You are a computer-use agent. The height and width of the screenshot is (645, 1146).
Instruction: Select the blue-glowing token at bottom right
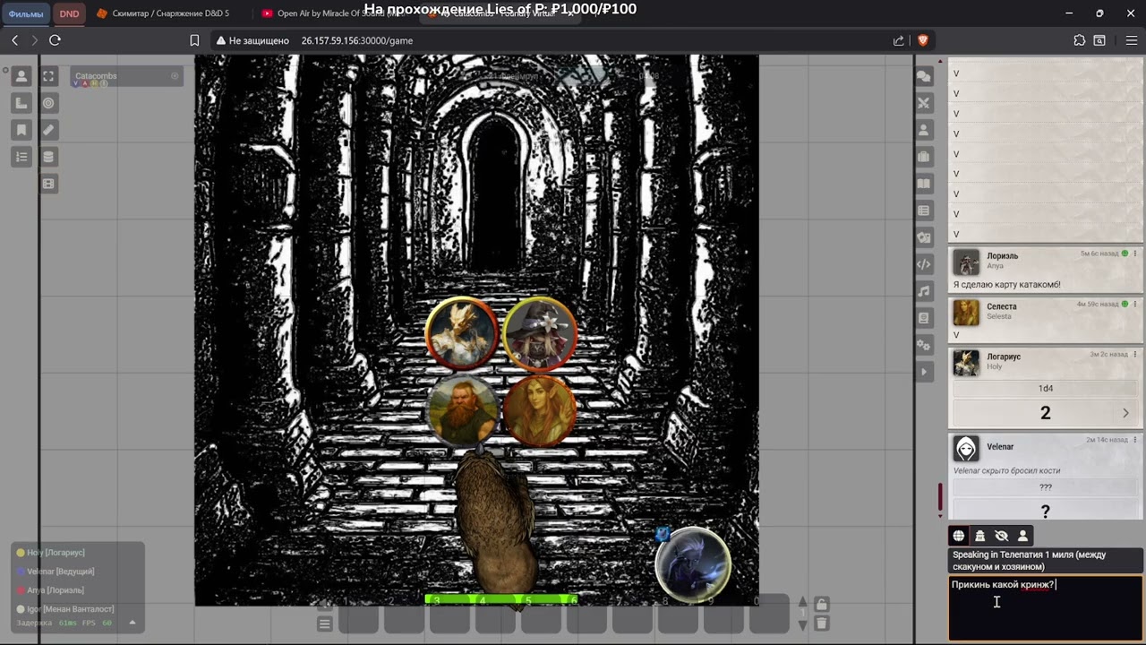[x=693, y=564]
